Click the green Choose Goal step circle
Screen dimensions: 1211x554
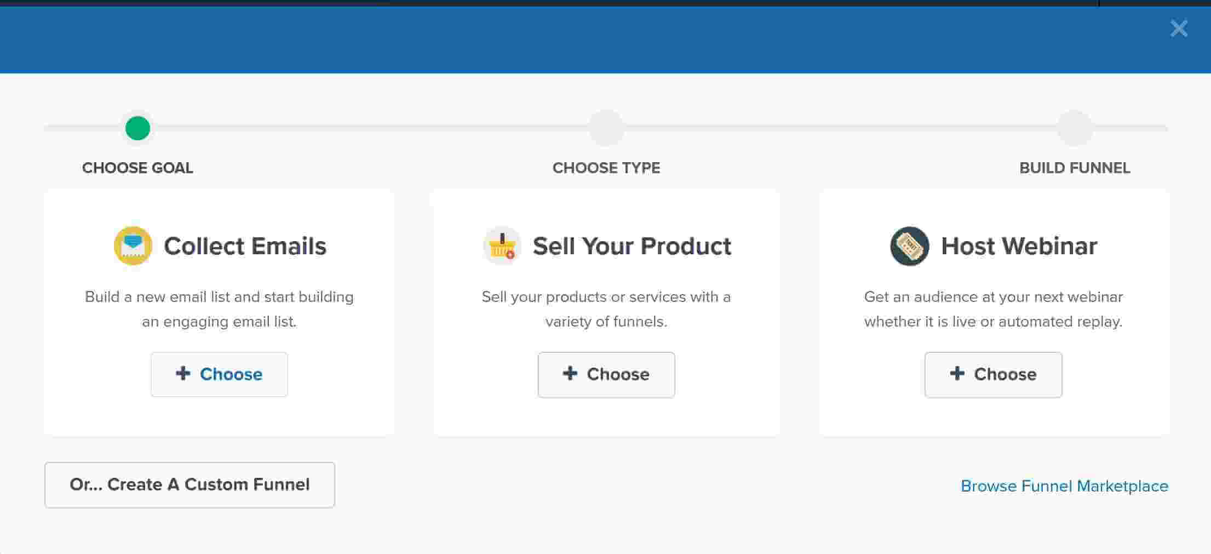pyautogui.click(x=137, y=128)
